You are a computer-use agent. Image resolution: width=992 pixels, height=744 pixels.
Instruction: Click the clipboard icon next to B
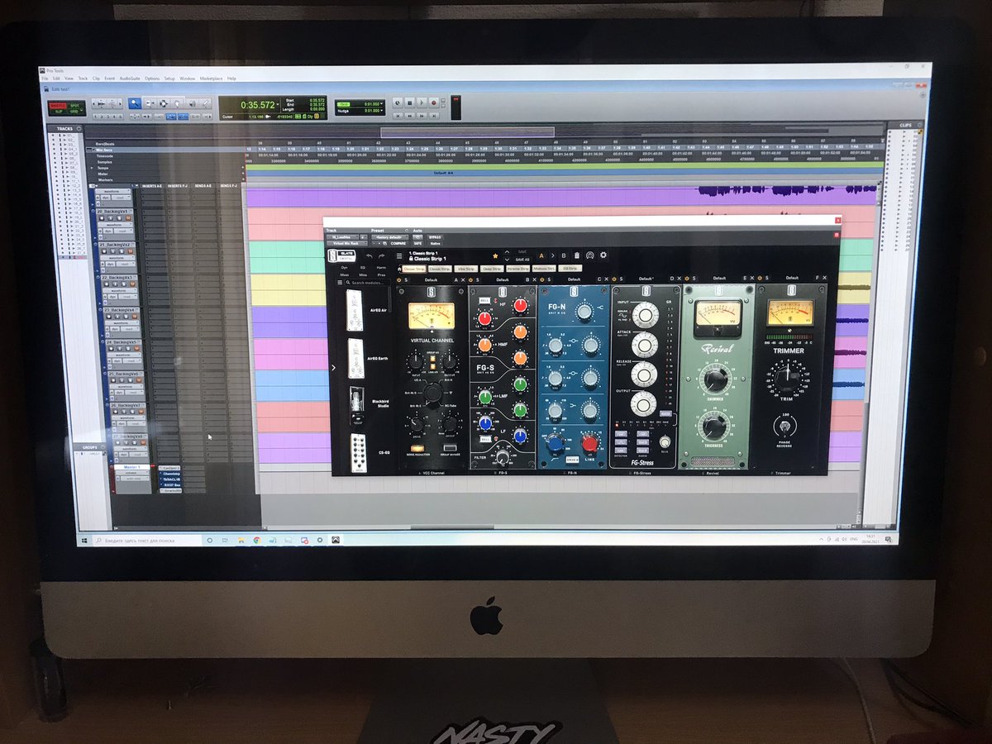click(x=576, y=255)
